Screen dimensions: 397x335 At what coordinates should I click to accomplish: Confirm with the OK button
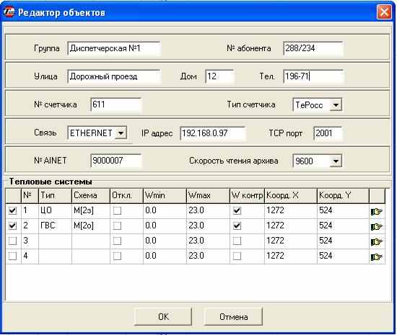tap(163, 316)
